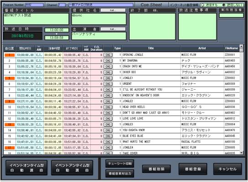Select orange position marker 13 on the JINGLE3 row
248x182 pixels.
click(10, 124)
